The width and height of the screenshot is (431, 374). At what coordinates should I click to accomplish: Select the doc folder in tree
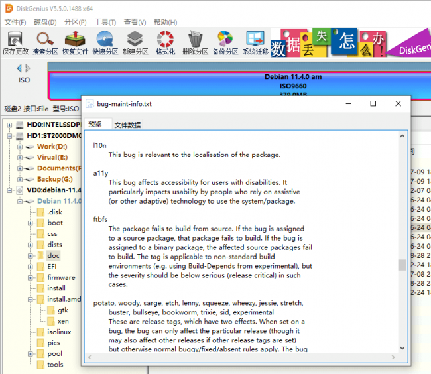coord(53,255)
